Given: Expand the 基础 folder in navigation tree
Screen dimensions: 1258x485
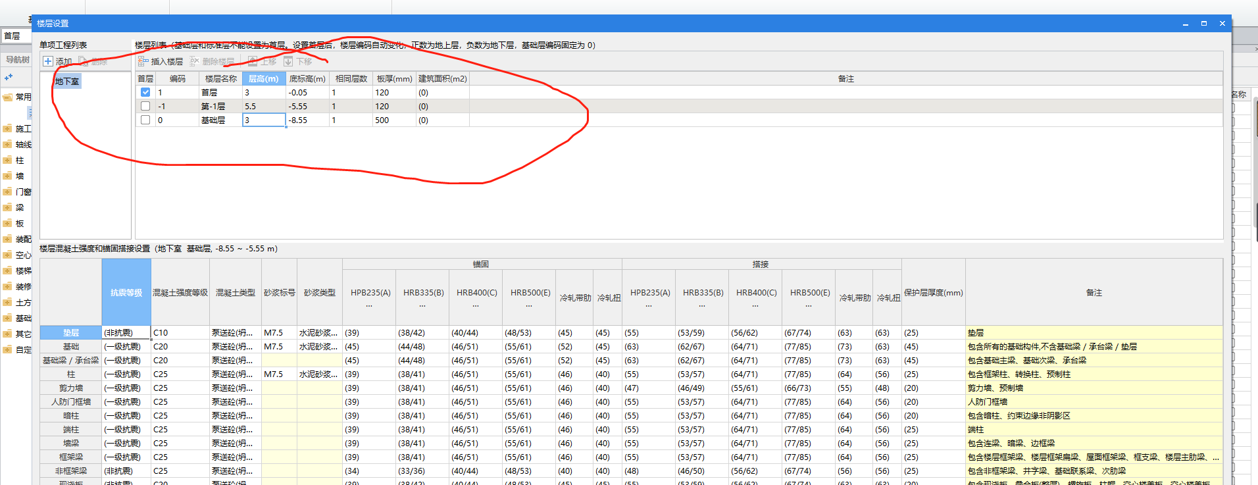Looking at the screenshot, I should click(x=7, y=318).
